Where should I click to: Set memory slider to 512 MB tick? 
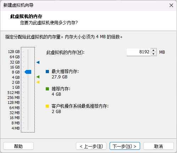(x=28, y=92)
